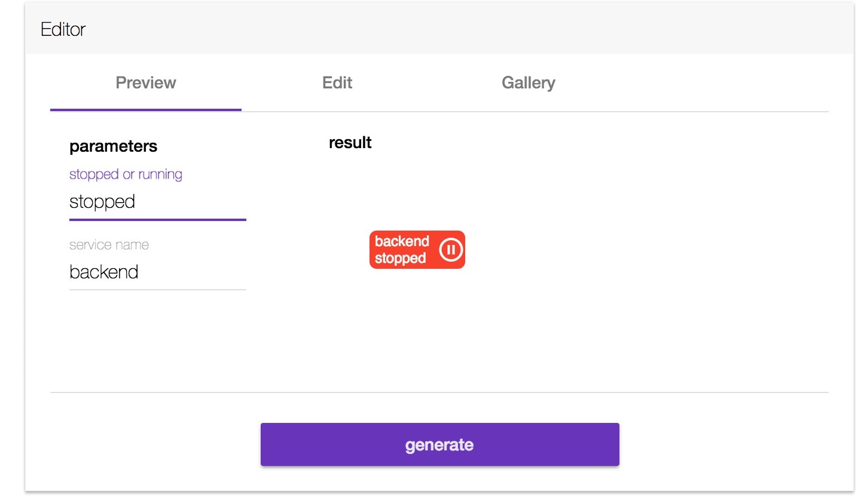Switch to the Edit tab
Image resolution: width=861 pixels, height=497 pixels.
point(337,83)
